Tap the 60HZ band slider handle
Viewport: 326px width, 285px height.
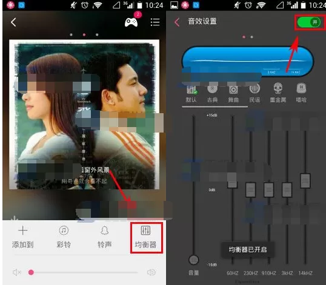[x=233, y=184]
